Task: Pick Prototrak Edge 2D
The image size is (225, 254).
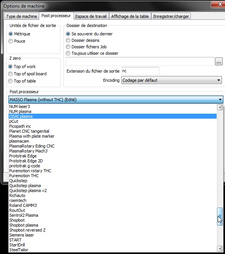Action: tap(112, 161)
